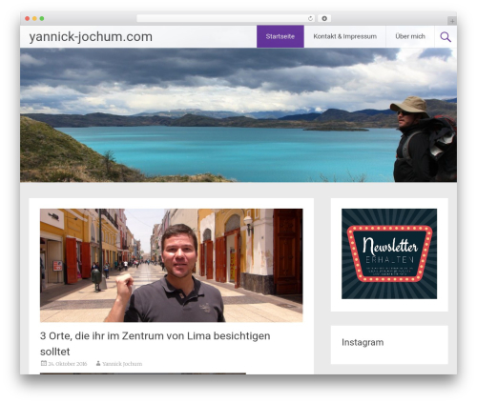
Task: Click the green maximize window button
Action: 42,19
